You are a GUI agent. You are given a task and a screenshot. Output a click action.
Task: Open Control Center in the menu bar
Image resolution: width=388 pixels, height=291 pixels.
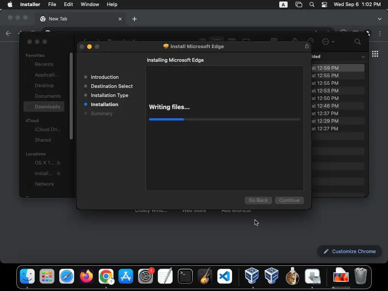(x=324, y=5)
